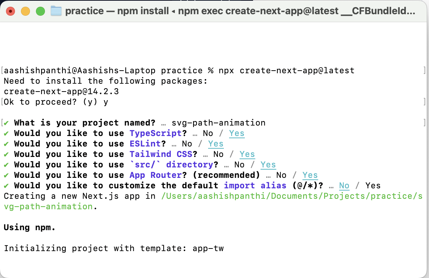Click the text 'App Router' in the prompt
The height and width of the screenshot is (278, 429).
coord(156,175)
